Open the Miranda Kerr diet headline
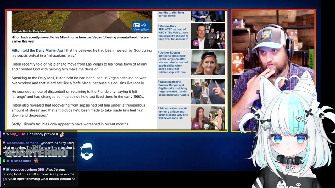This screenshot has width=335, height=188. (x=173, y=113)
